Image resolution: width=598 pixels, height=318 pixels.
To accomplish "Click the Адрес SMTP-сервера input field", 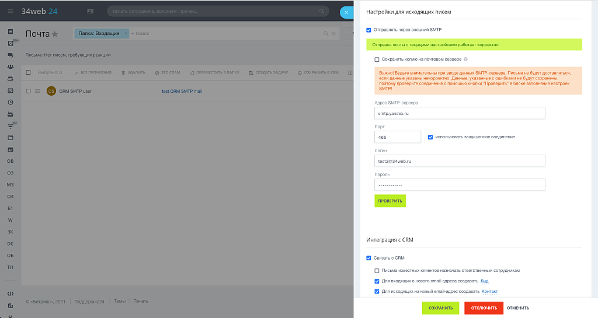I will coord(460,113).
